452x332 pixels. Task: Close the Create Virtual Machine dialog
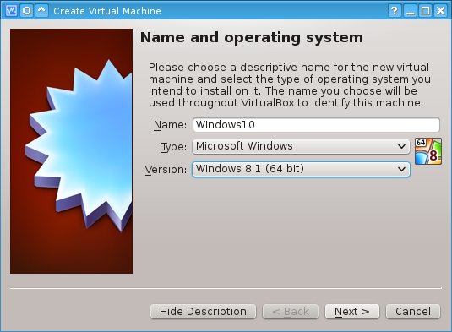point(441,11)
